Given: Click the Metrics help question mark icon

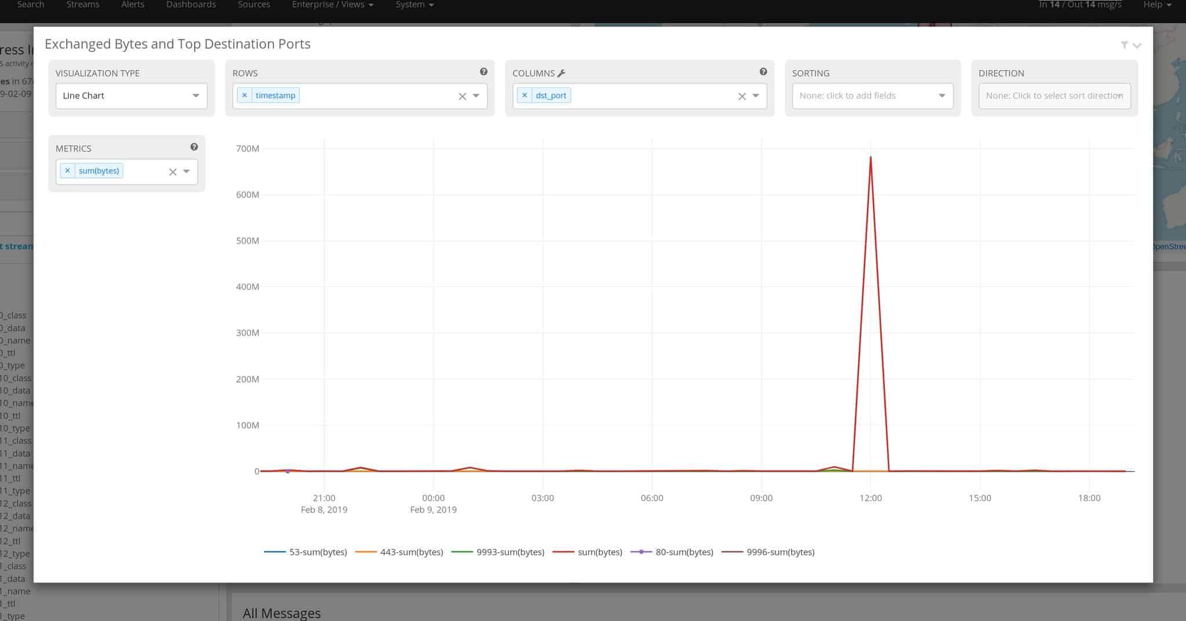Looking at the screenshot, I should pos(194,147).
